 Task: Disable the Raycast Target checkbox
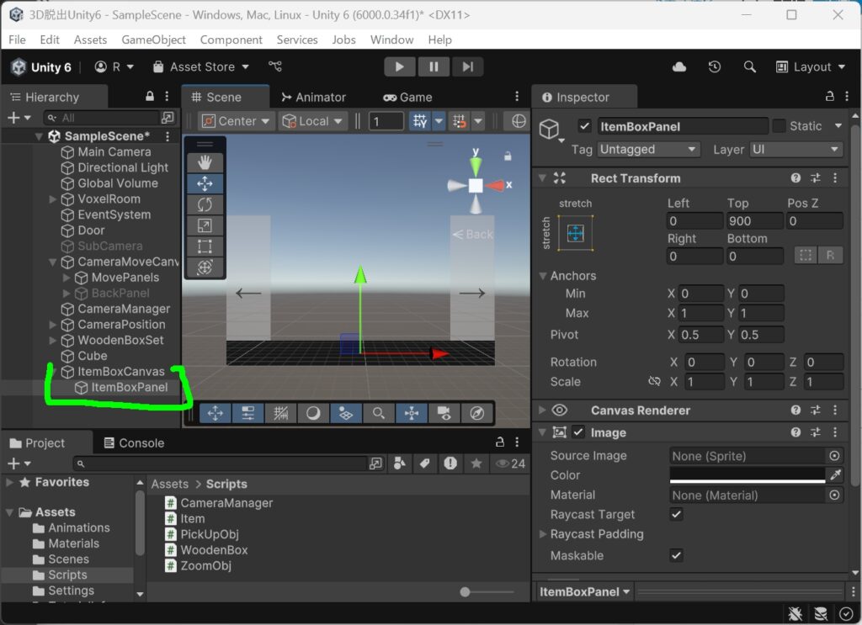click(x=676, y=514)
